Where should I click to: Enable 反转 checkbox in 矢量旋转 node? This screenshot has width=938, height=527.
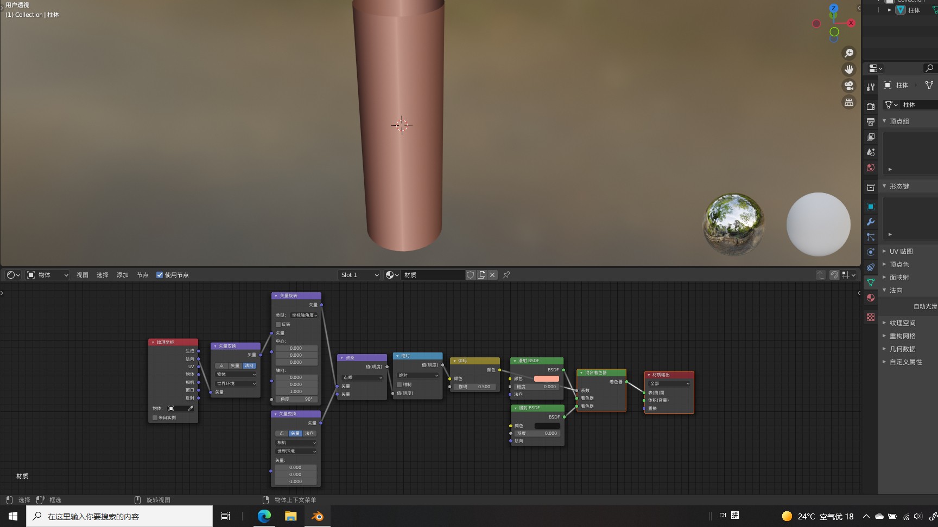click(x=278, y=324)
